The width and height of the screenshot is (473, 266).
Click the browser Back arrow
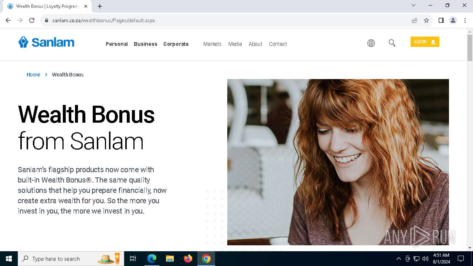click(x=8, y=20)
